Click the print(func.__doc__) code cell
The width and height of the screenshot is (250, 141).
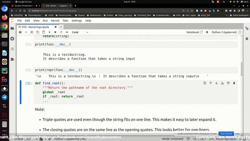(136, 44)
